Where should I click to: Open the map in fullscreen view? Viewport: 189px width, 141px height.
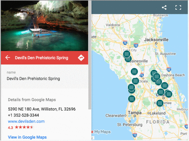click(x=178, y=8)
